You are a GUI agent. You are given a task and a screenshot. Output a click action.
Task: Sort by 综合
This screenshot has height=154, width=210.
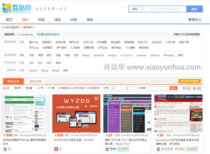(6, 88)
